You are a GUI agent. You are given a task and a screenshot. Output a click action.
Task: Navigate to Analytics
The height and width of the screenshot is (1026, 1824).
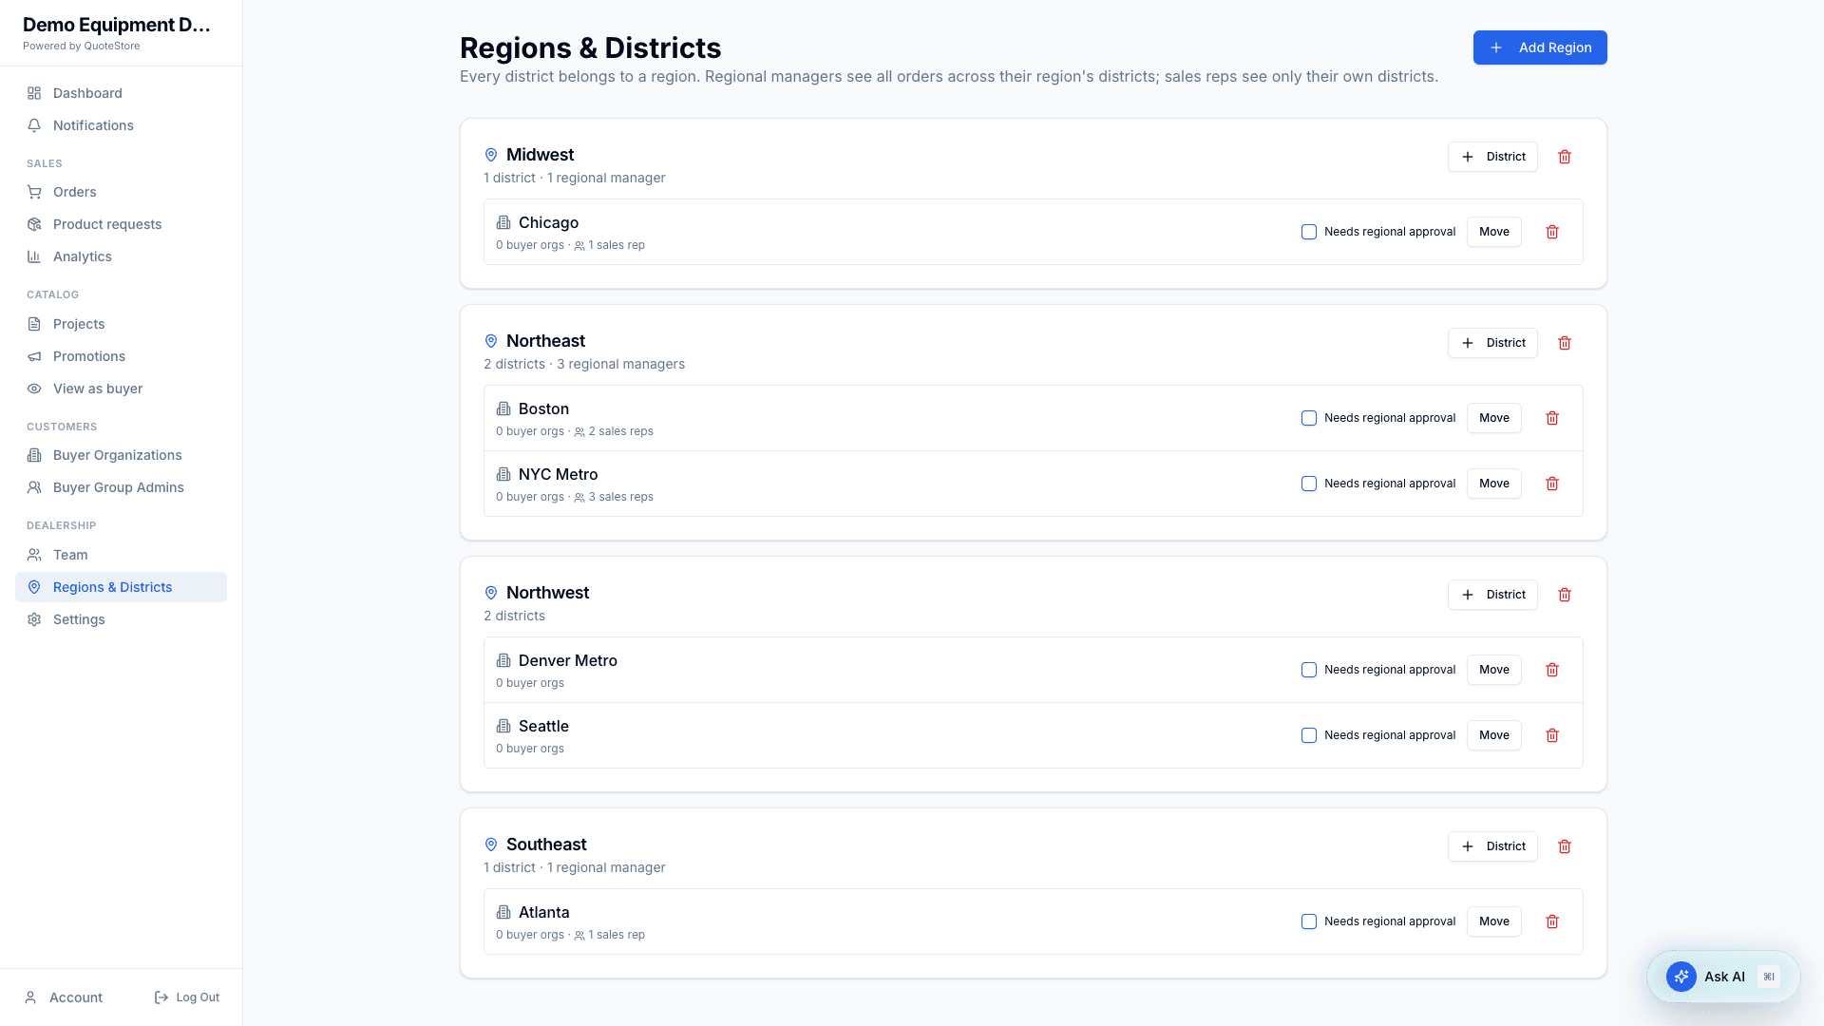(x=121, y=256)
